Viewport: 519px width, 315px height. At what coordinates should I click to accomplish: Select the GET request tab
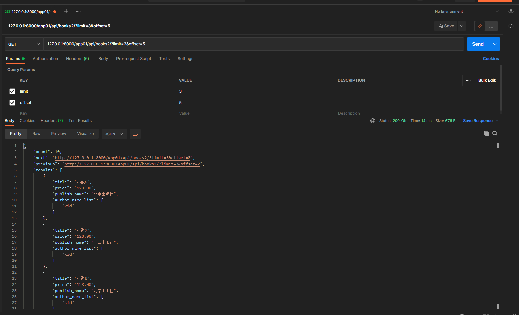[x=30, y=12]
